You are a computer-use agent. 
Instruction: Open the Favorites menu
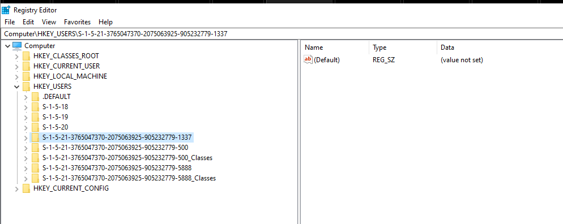(x=77, y=22)
